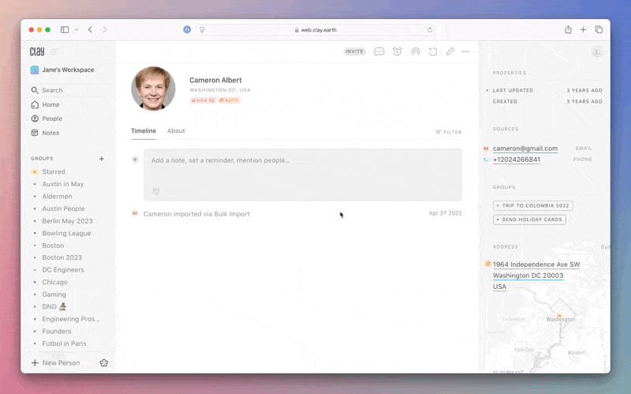This screenshot has height=394, width=631.
Task: Click the plus icon left of note box
Action: pos(135,159)
